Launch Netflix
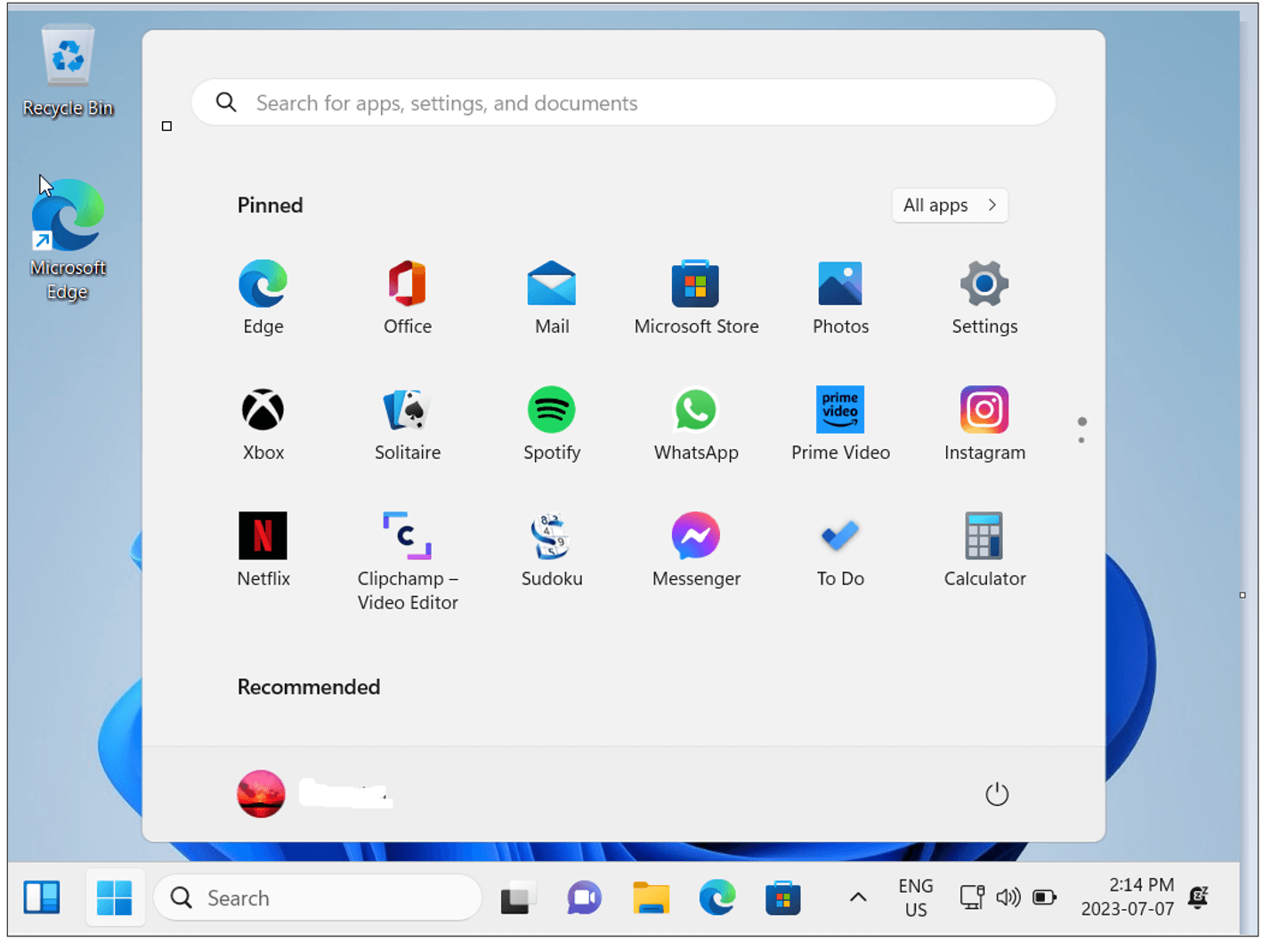This screenshot has height=941, width=1263. pos(263,550)
